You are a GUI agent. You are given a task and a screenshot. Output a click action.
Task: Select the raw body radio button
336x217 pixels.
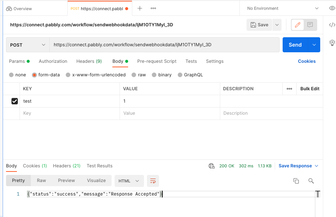coord(134,75)
